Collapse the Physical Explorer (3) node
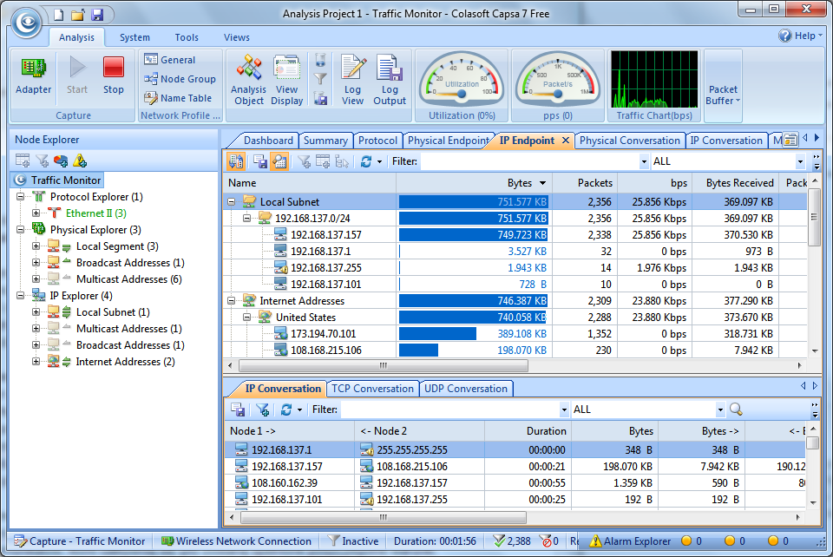Screen dimensions: 833x557 coord(20,230)
